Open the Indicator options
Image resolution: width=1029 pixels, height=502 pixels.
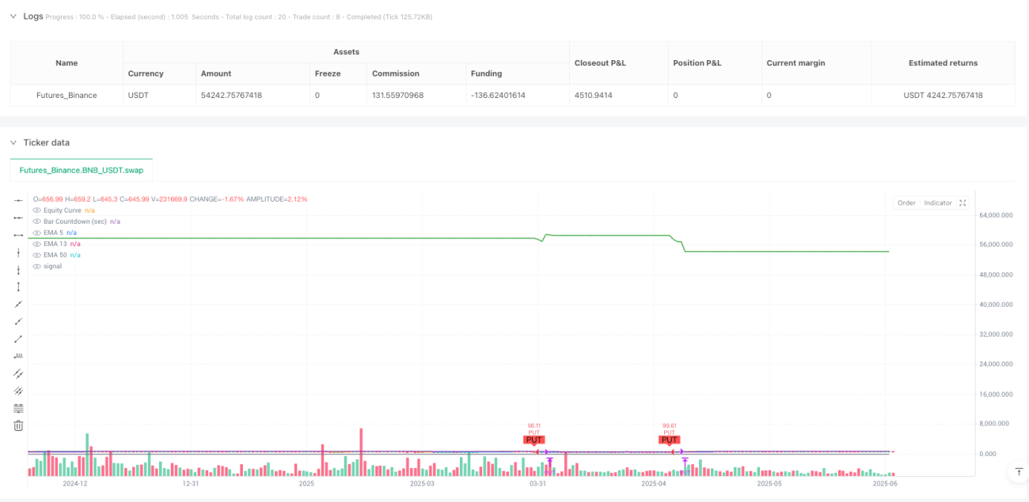(938, 203)
